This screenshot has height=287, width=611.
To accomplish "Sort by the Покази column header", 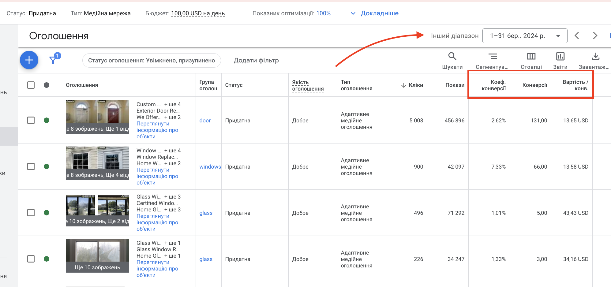I will coord(455,85).
